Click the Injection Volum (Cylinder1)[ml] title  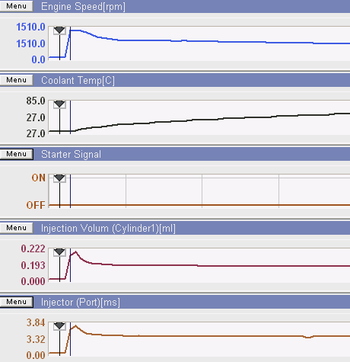(108, 229)
